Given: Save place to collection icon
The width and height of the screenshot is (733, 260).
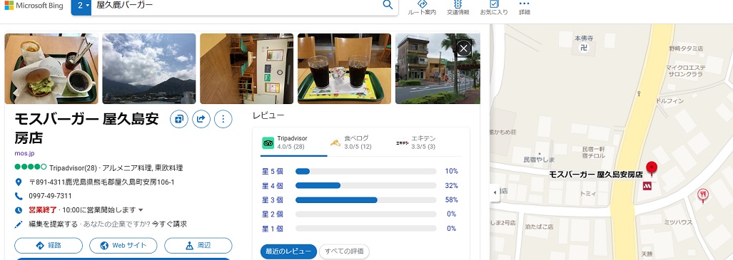Looking at the screenshot, I should (x=178, y=120).
